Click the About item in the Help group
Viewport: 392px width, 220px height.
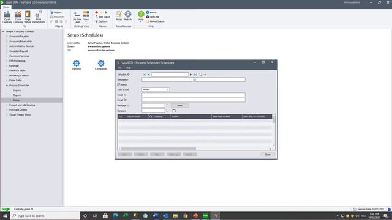pos(151,12)
